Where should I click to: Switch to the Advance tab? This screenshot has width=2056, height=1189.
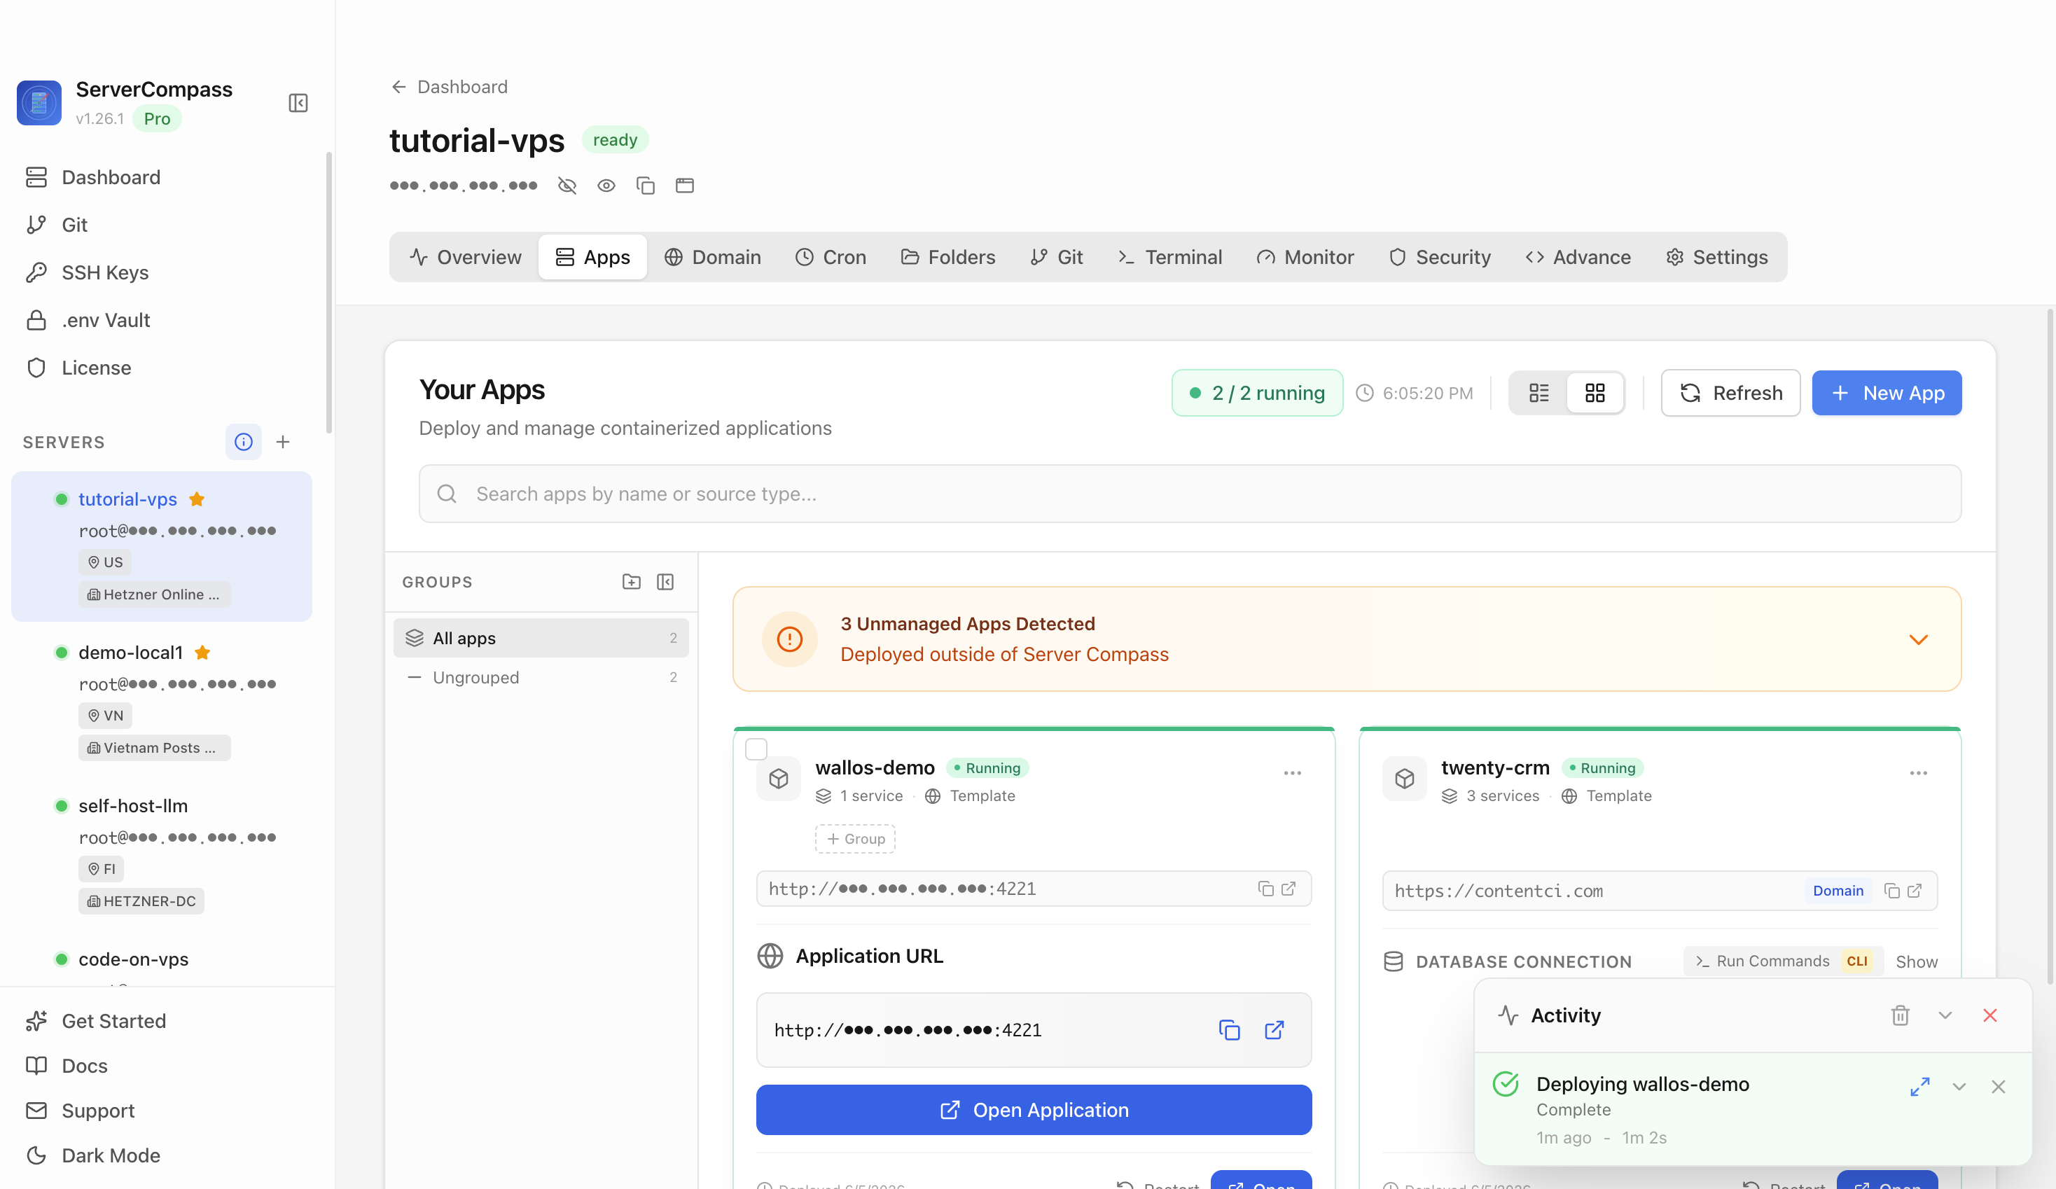click(x=1577, y=257)
